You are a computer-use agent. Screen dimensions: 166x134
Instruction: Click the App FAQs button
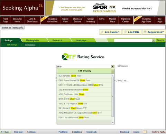(132, 32)
